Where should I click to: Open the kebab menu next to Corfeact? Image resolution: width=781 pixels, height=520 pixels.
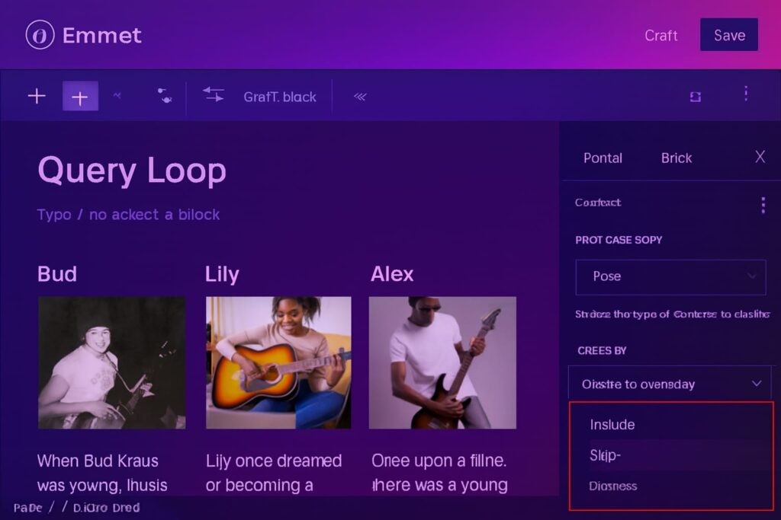(x=763, y=204)
